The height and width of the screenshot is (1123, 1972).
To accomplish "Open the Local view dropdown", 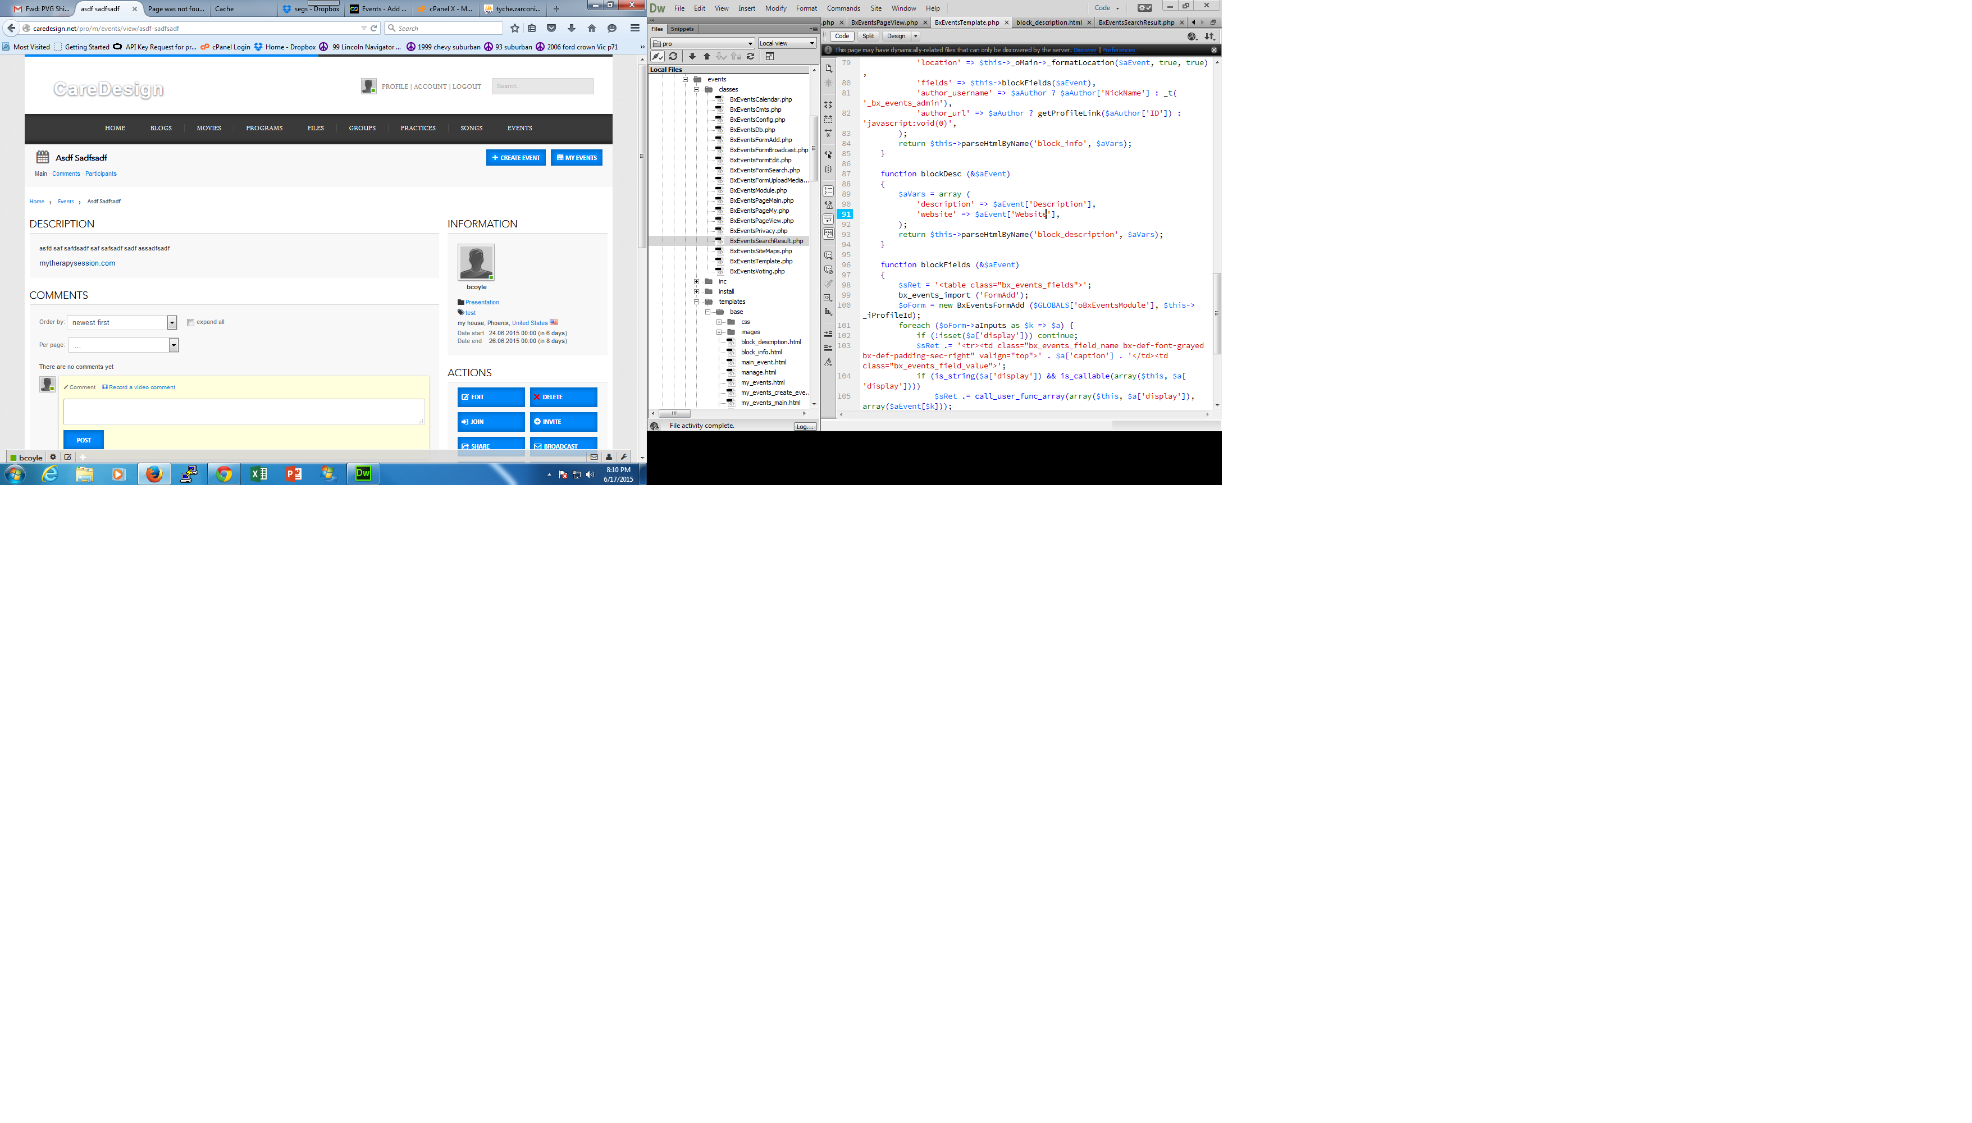I will tap(787, 43).
